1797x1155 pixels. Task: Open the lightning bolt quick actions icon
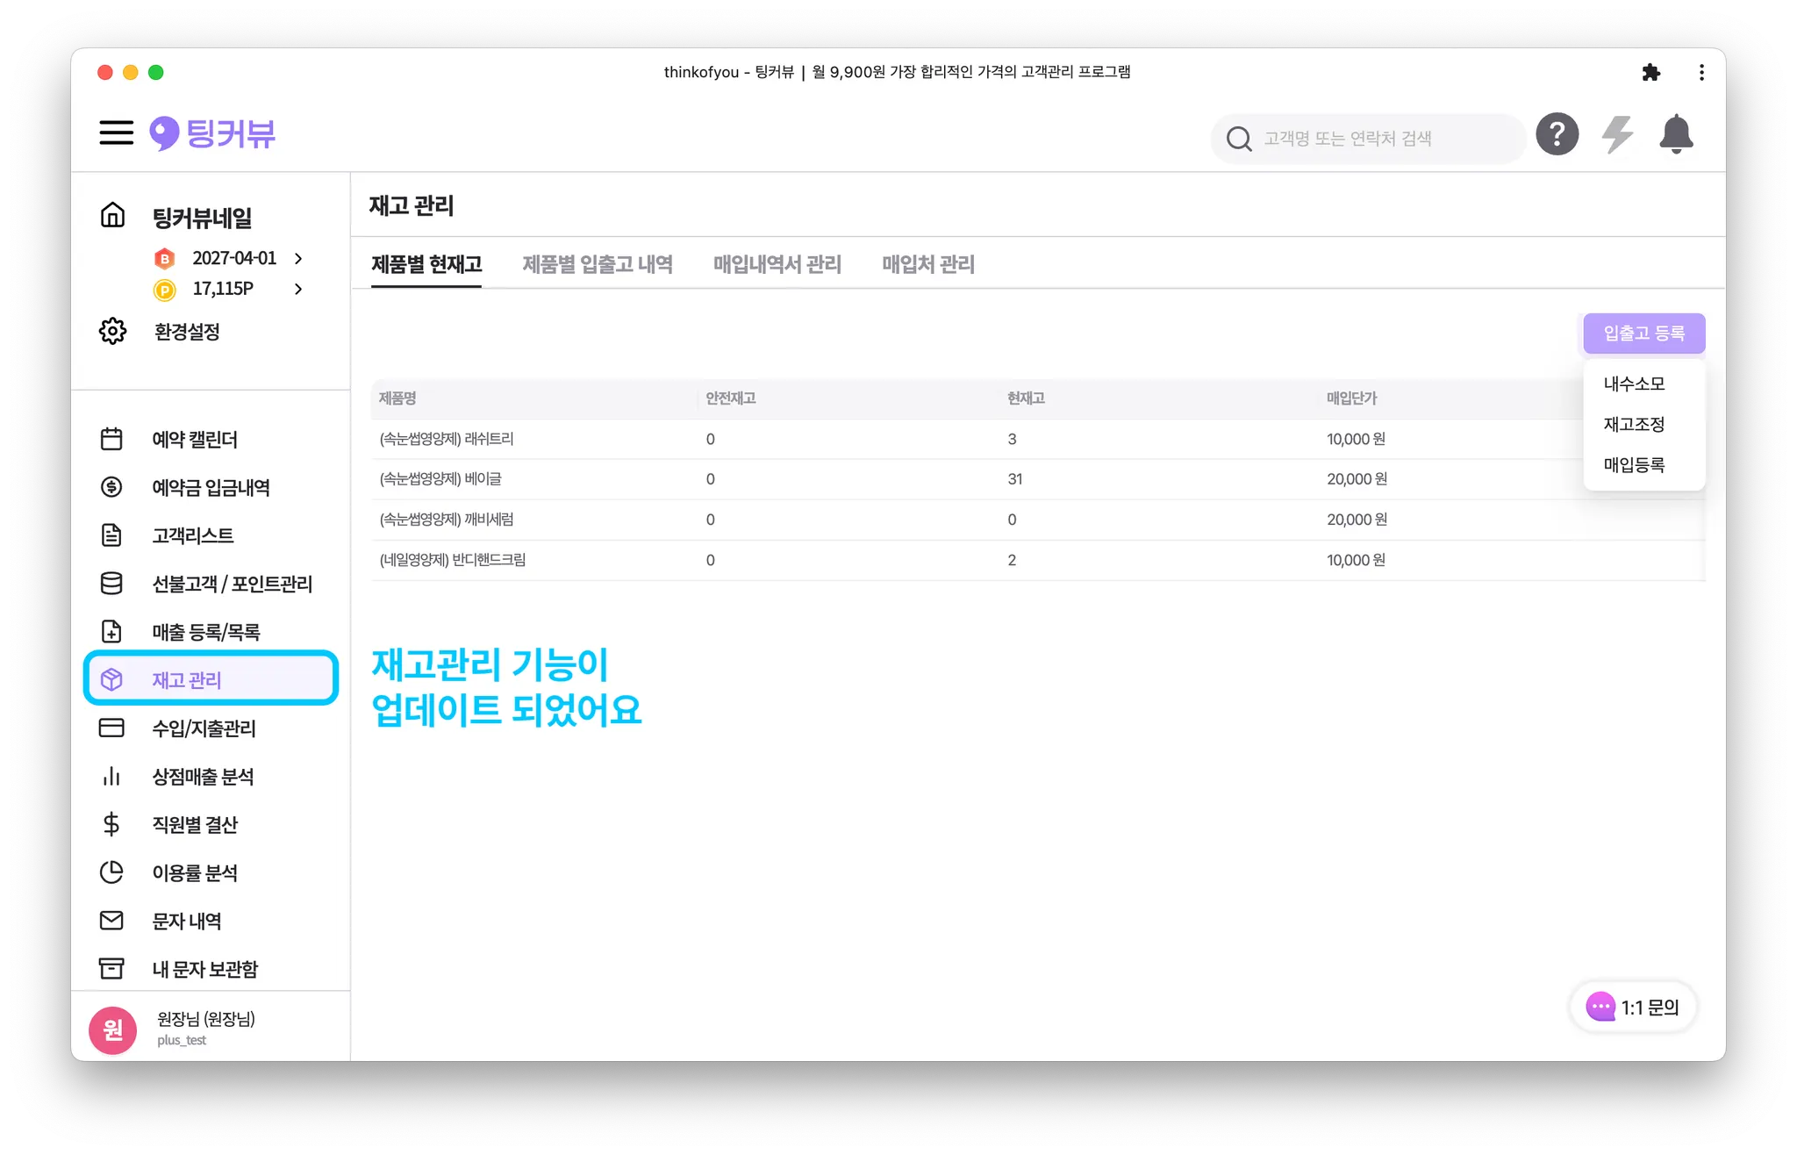click(x=1616, y=134)
